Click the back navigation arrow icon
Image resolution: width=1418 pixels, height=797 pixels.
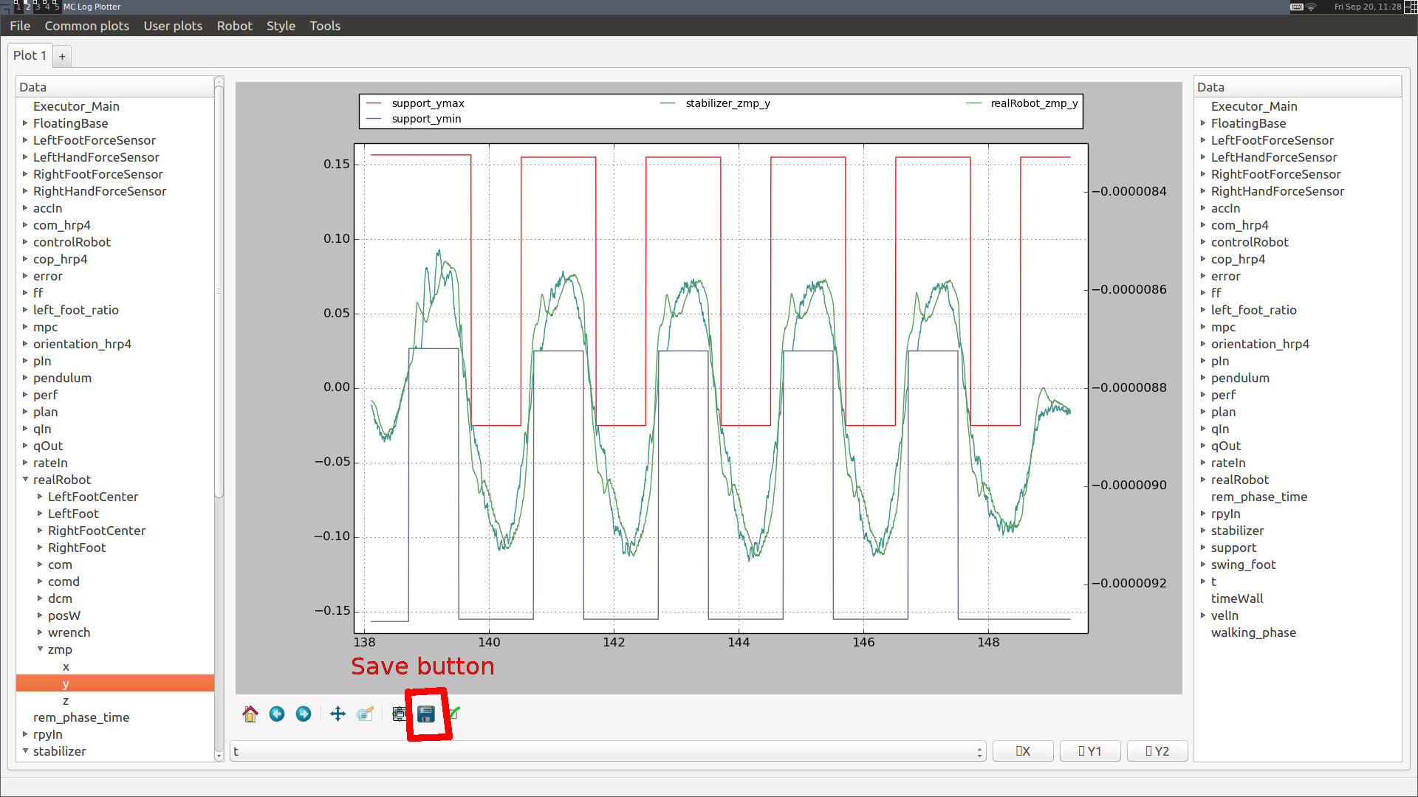[x=275, y=714]
